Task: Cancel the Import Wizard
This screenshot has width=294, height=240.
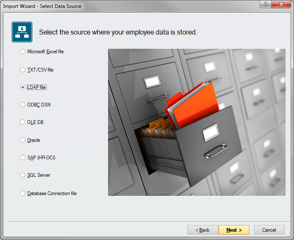Action: 269,230
